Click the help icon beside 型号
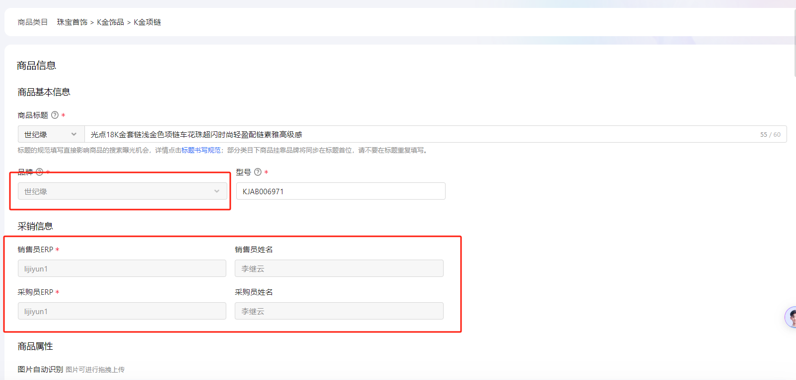796x380 pixels. [258, 172]
